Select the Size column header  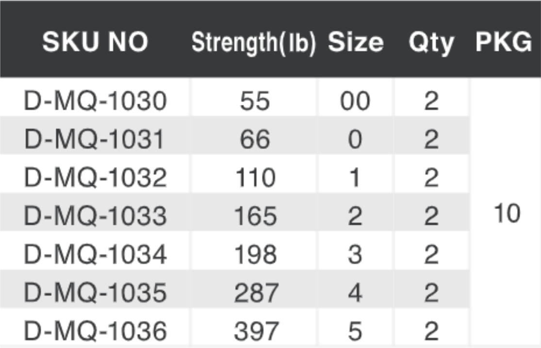[x=356, y=43]
